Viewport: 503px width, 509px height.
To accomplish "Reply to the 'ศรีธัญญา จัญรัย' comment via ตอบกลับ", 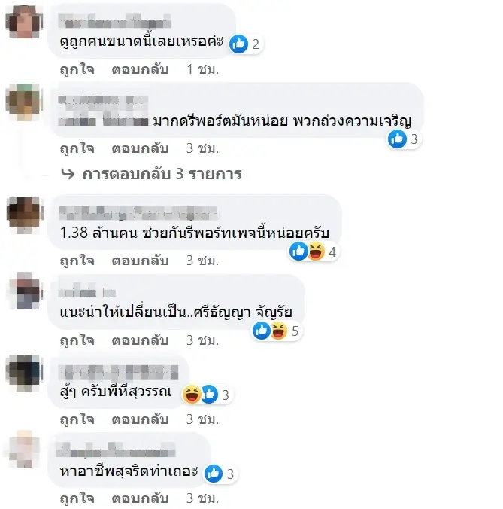I will [140, 340].
